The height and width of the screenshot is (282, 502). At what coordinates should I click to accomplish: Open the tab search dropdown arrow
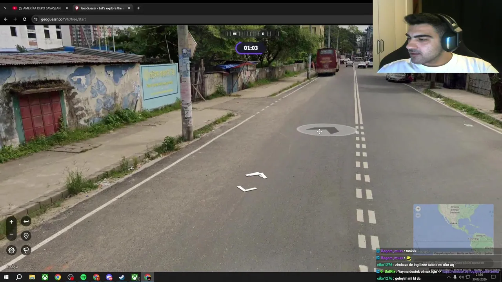point(5,8)
